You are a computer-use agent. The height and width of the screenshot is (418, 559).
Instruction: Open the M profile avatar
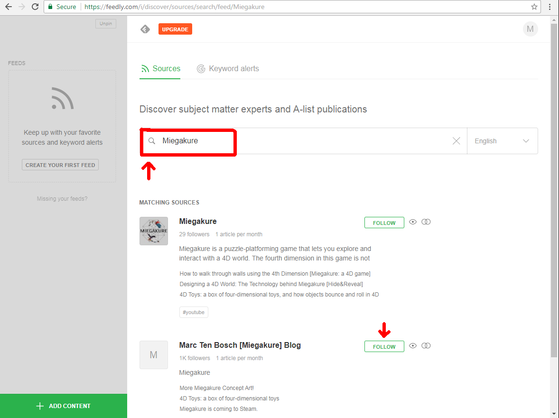point(530,29)
